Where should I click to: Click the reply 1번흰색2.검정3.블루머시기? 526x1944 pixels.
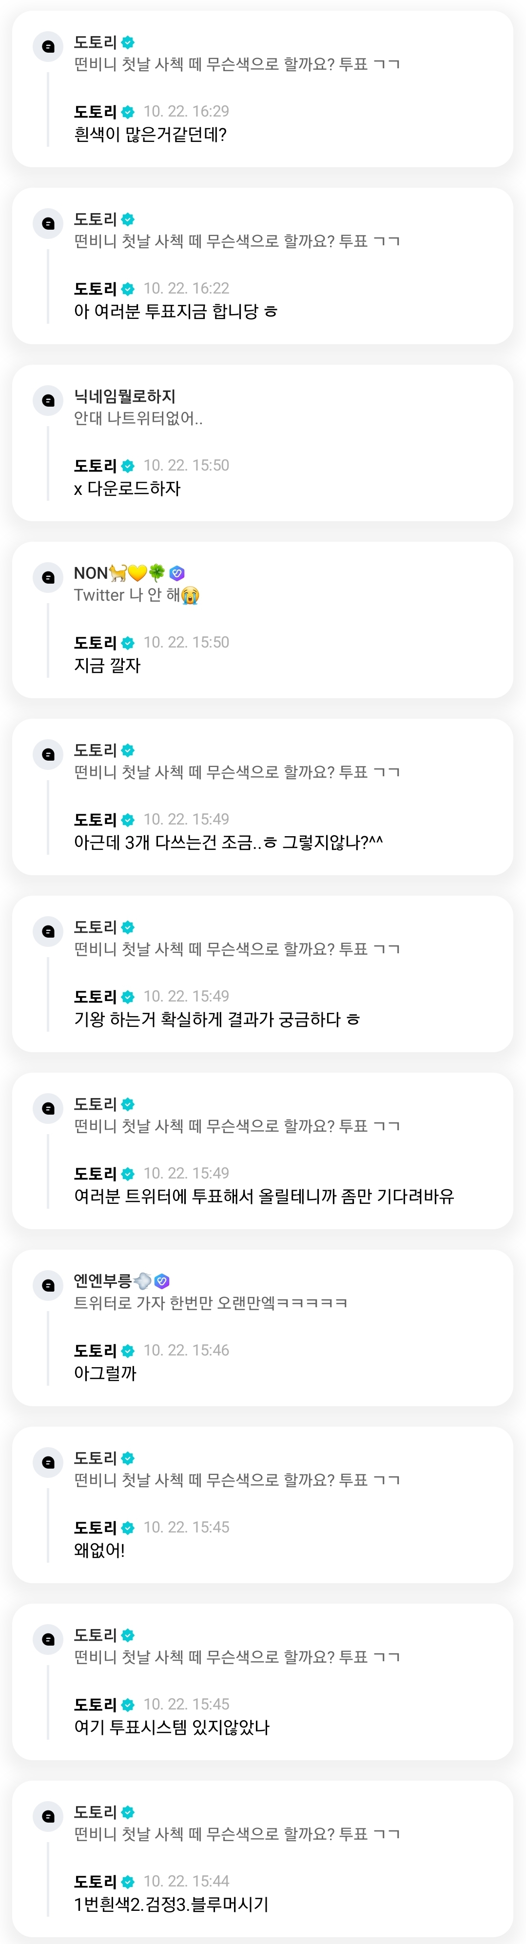(171, 1904)
